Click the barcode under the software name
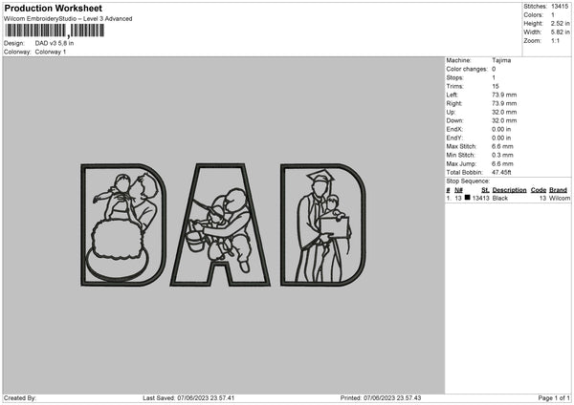Screen dimensions: 574x405 (x=55, y=31)
